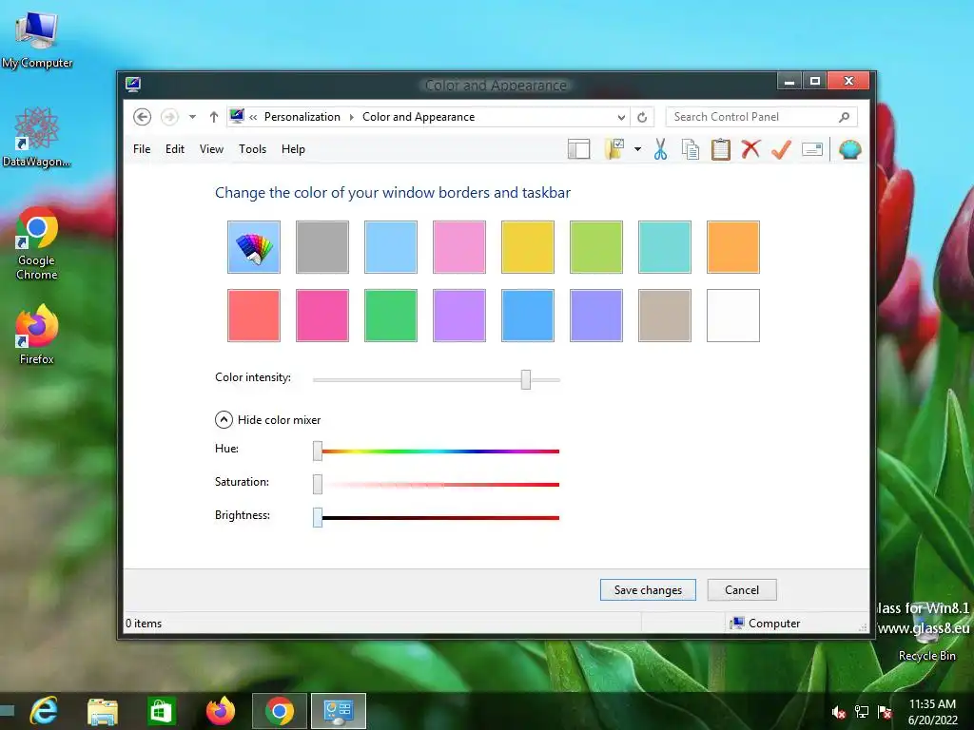The height and width of the screenshot is (730, 974).
Task: Click the Back navigation arrow
Action: coord(143,117)
